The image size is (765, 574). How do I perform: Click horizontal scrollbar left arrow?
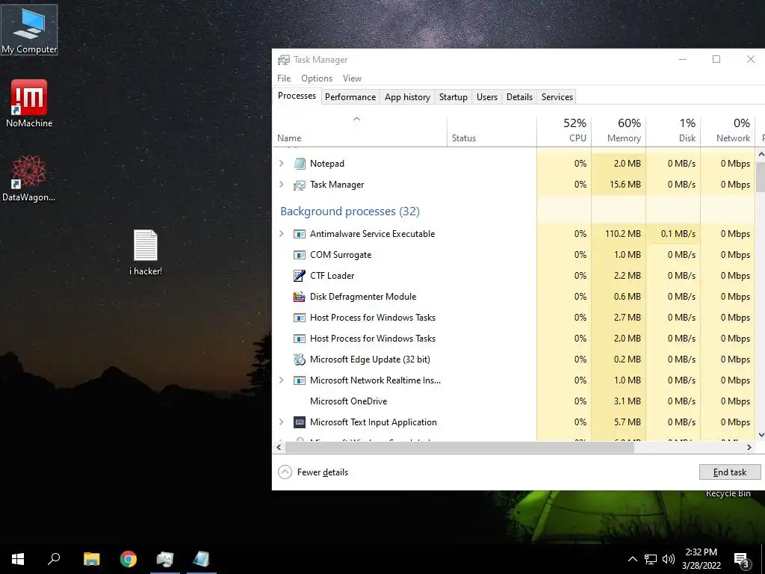[279, 447]
